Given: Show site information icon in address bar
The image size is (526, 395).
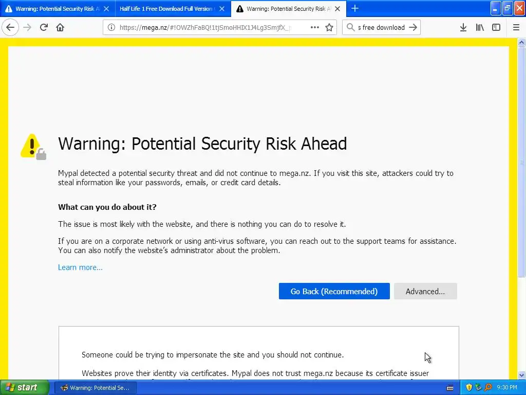Looking at the screenshot, I should click(111, 28).
